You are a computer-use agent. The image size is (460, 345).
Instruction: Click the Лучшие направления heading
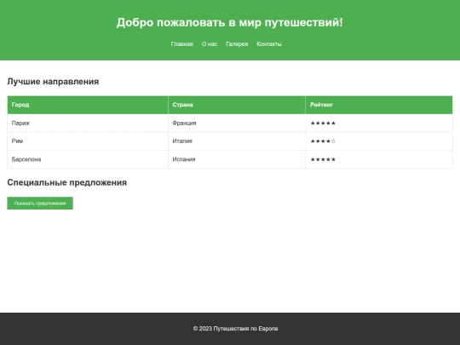point(53,82)
